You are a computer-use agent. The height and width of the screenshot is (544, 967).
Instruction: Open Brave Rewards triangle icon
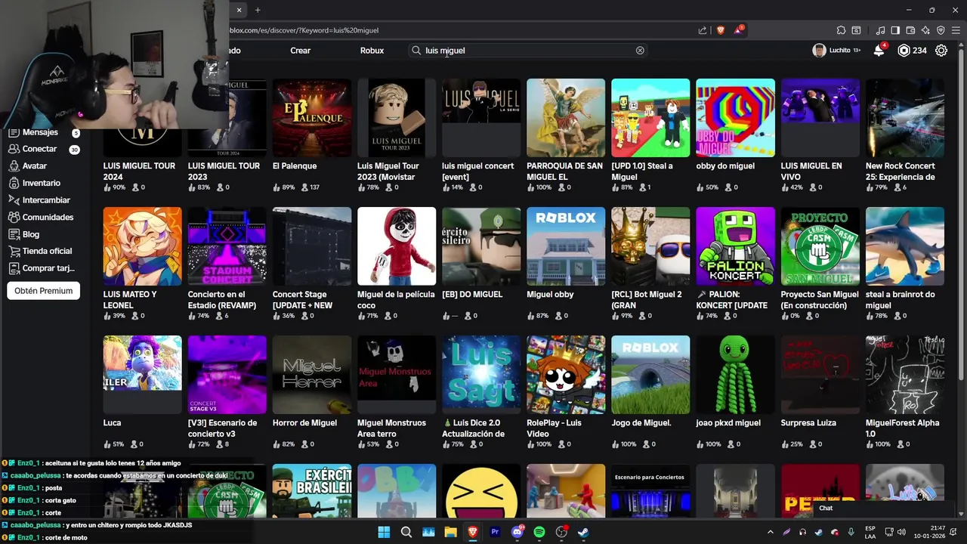pos(738,30)
